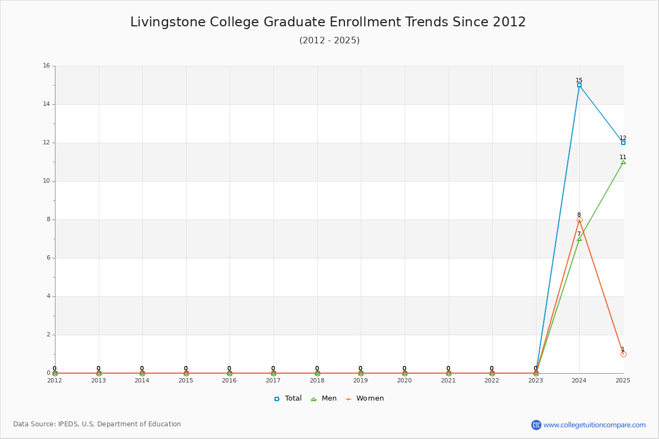Viewport: 659px width, 439px height.
Task: Click the 2020 x-axis label
Action: point(405,380)
